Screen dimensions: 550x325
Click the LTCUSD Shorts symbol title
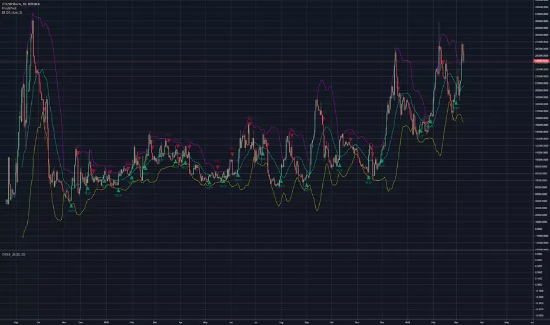pos(21,4)
